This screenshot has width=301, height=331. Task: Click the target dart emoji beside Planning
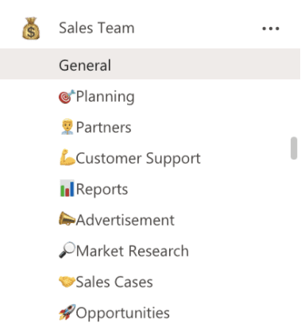[67, 97]
